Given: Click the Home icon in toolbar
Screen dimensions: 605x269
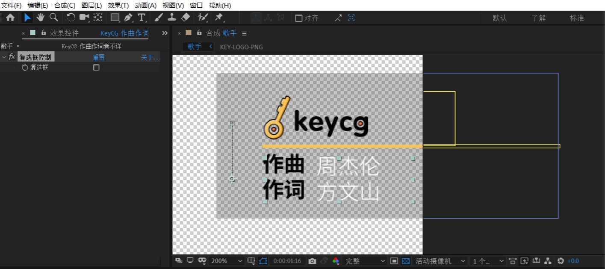Looking at the screenshot, I should [x=10, y=18].
